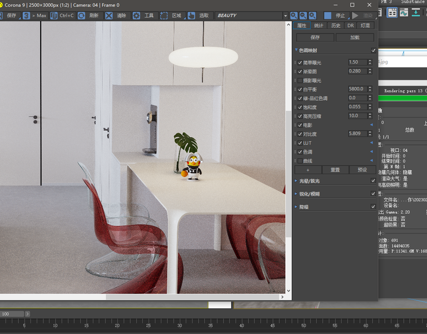
Task: Click the 预设 presets button
Action: [362, 170]
